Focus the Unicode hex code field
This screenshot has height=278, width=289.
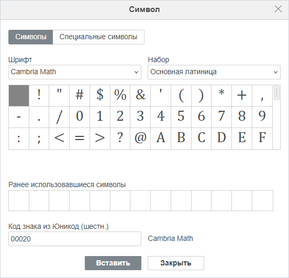(x=75, y=239)
